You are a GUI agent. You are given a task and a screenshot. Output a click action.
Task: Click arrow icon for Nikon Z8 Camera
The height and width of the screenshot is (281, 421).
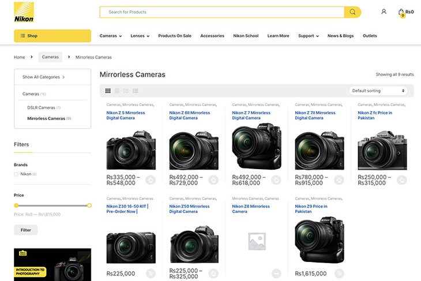276,273
